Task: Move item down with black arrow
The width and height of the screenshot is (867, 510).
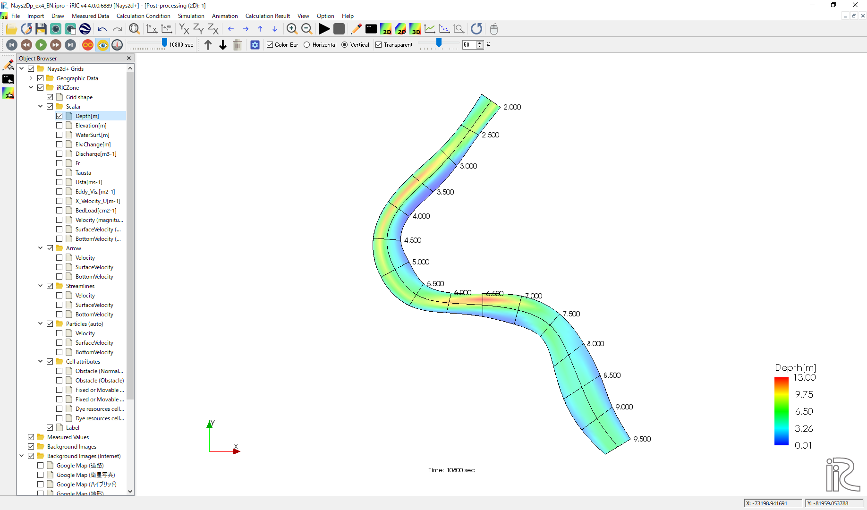Action: point(223,45)
